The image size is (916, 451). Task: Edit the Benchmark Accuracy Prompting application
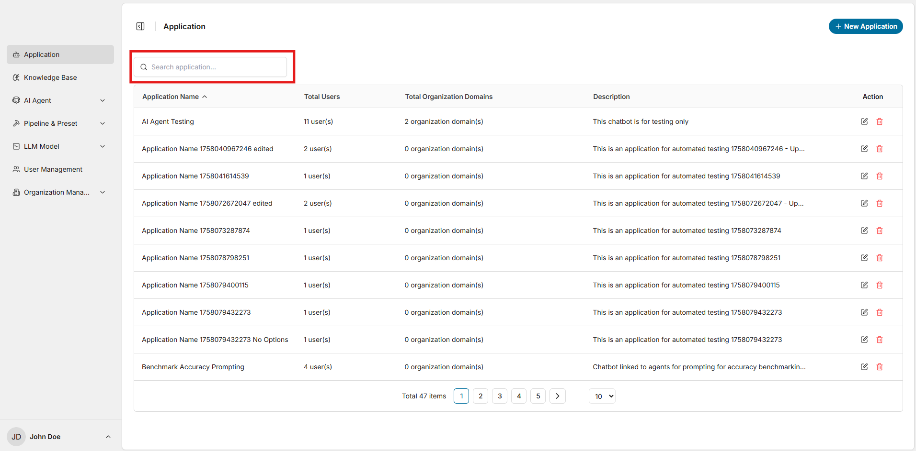(x=864, y=367)
